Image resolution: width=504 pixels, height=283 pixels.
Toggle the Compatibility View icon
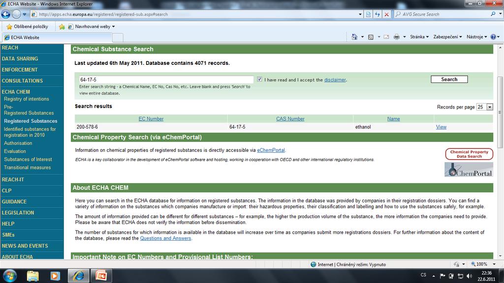tap(368, 14)
